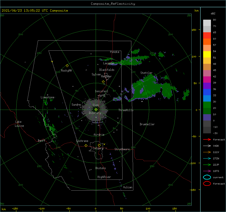This screenshot has height=212, width=226.
Task: Click the Olds label near radar center
Action: pos(96,105)
